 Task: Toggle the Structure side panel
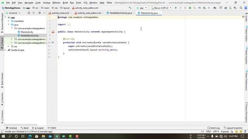coord(2,117)
